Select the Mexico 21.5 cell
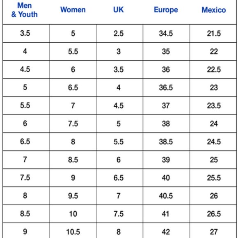This screenshot has height=238, width=238. [x=213, y=33]
